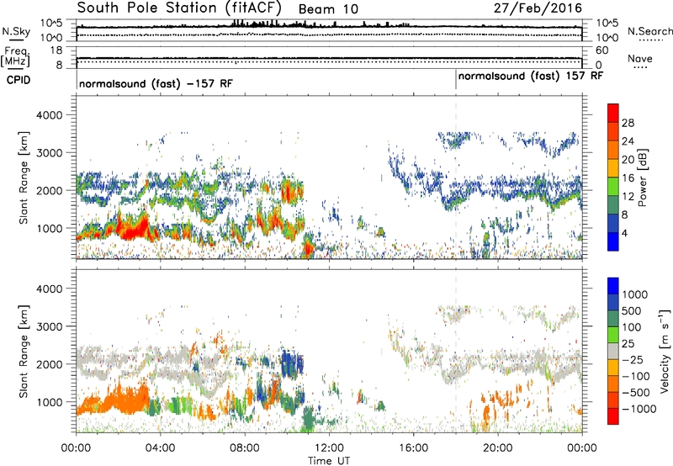Screen dimensions: 673x466
Task: Click "3000" tick of the velocity panel
Action: (50, 326)
